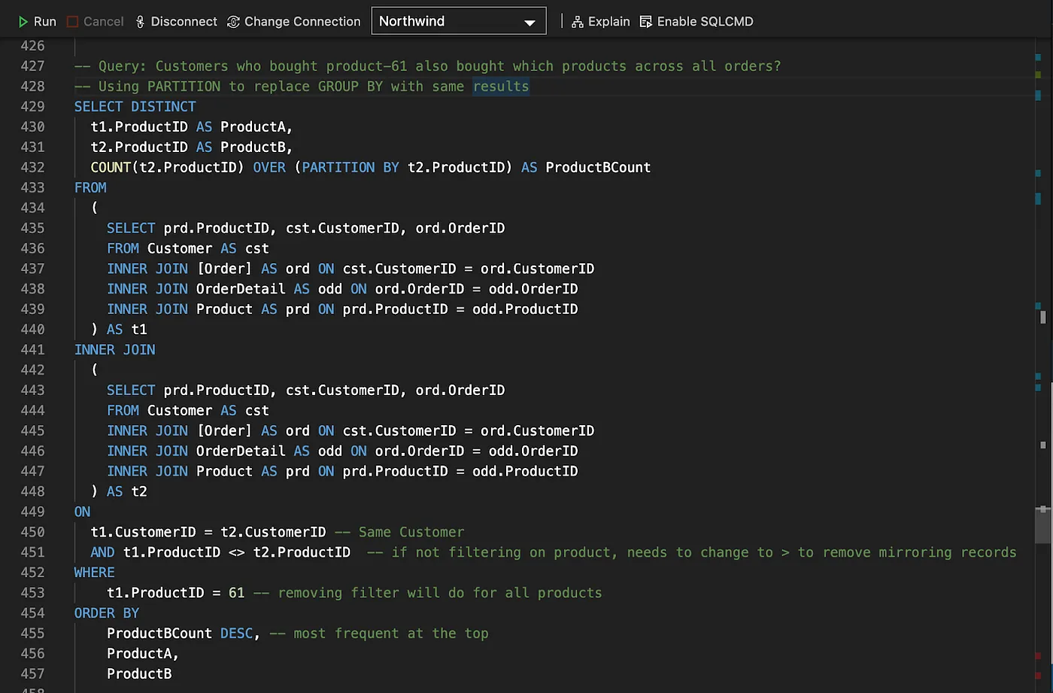The width and height of the screenshot is (1053, 693).
Task: Click the Change Connection label
Action: tap(302, 22)
